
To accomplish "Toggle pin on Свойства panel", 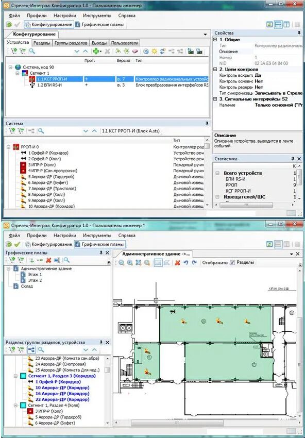I will [x=299, y=33].
